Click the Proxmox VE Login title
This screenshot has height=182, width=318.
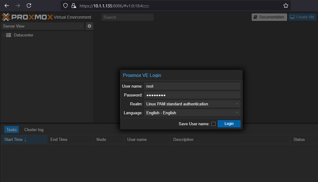point(142,75)
